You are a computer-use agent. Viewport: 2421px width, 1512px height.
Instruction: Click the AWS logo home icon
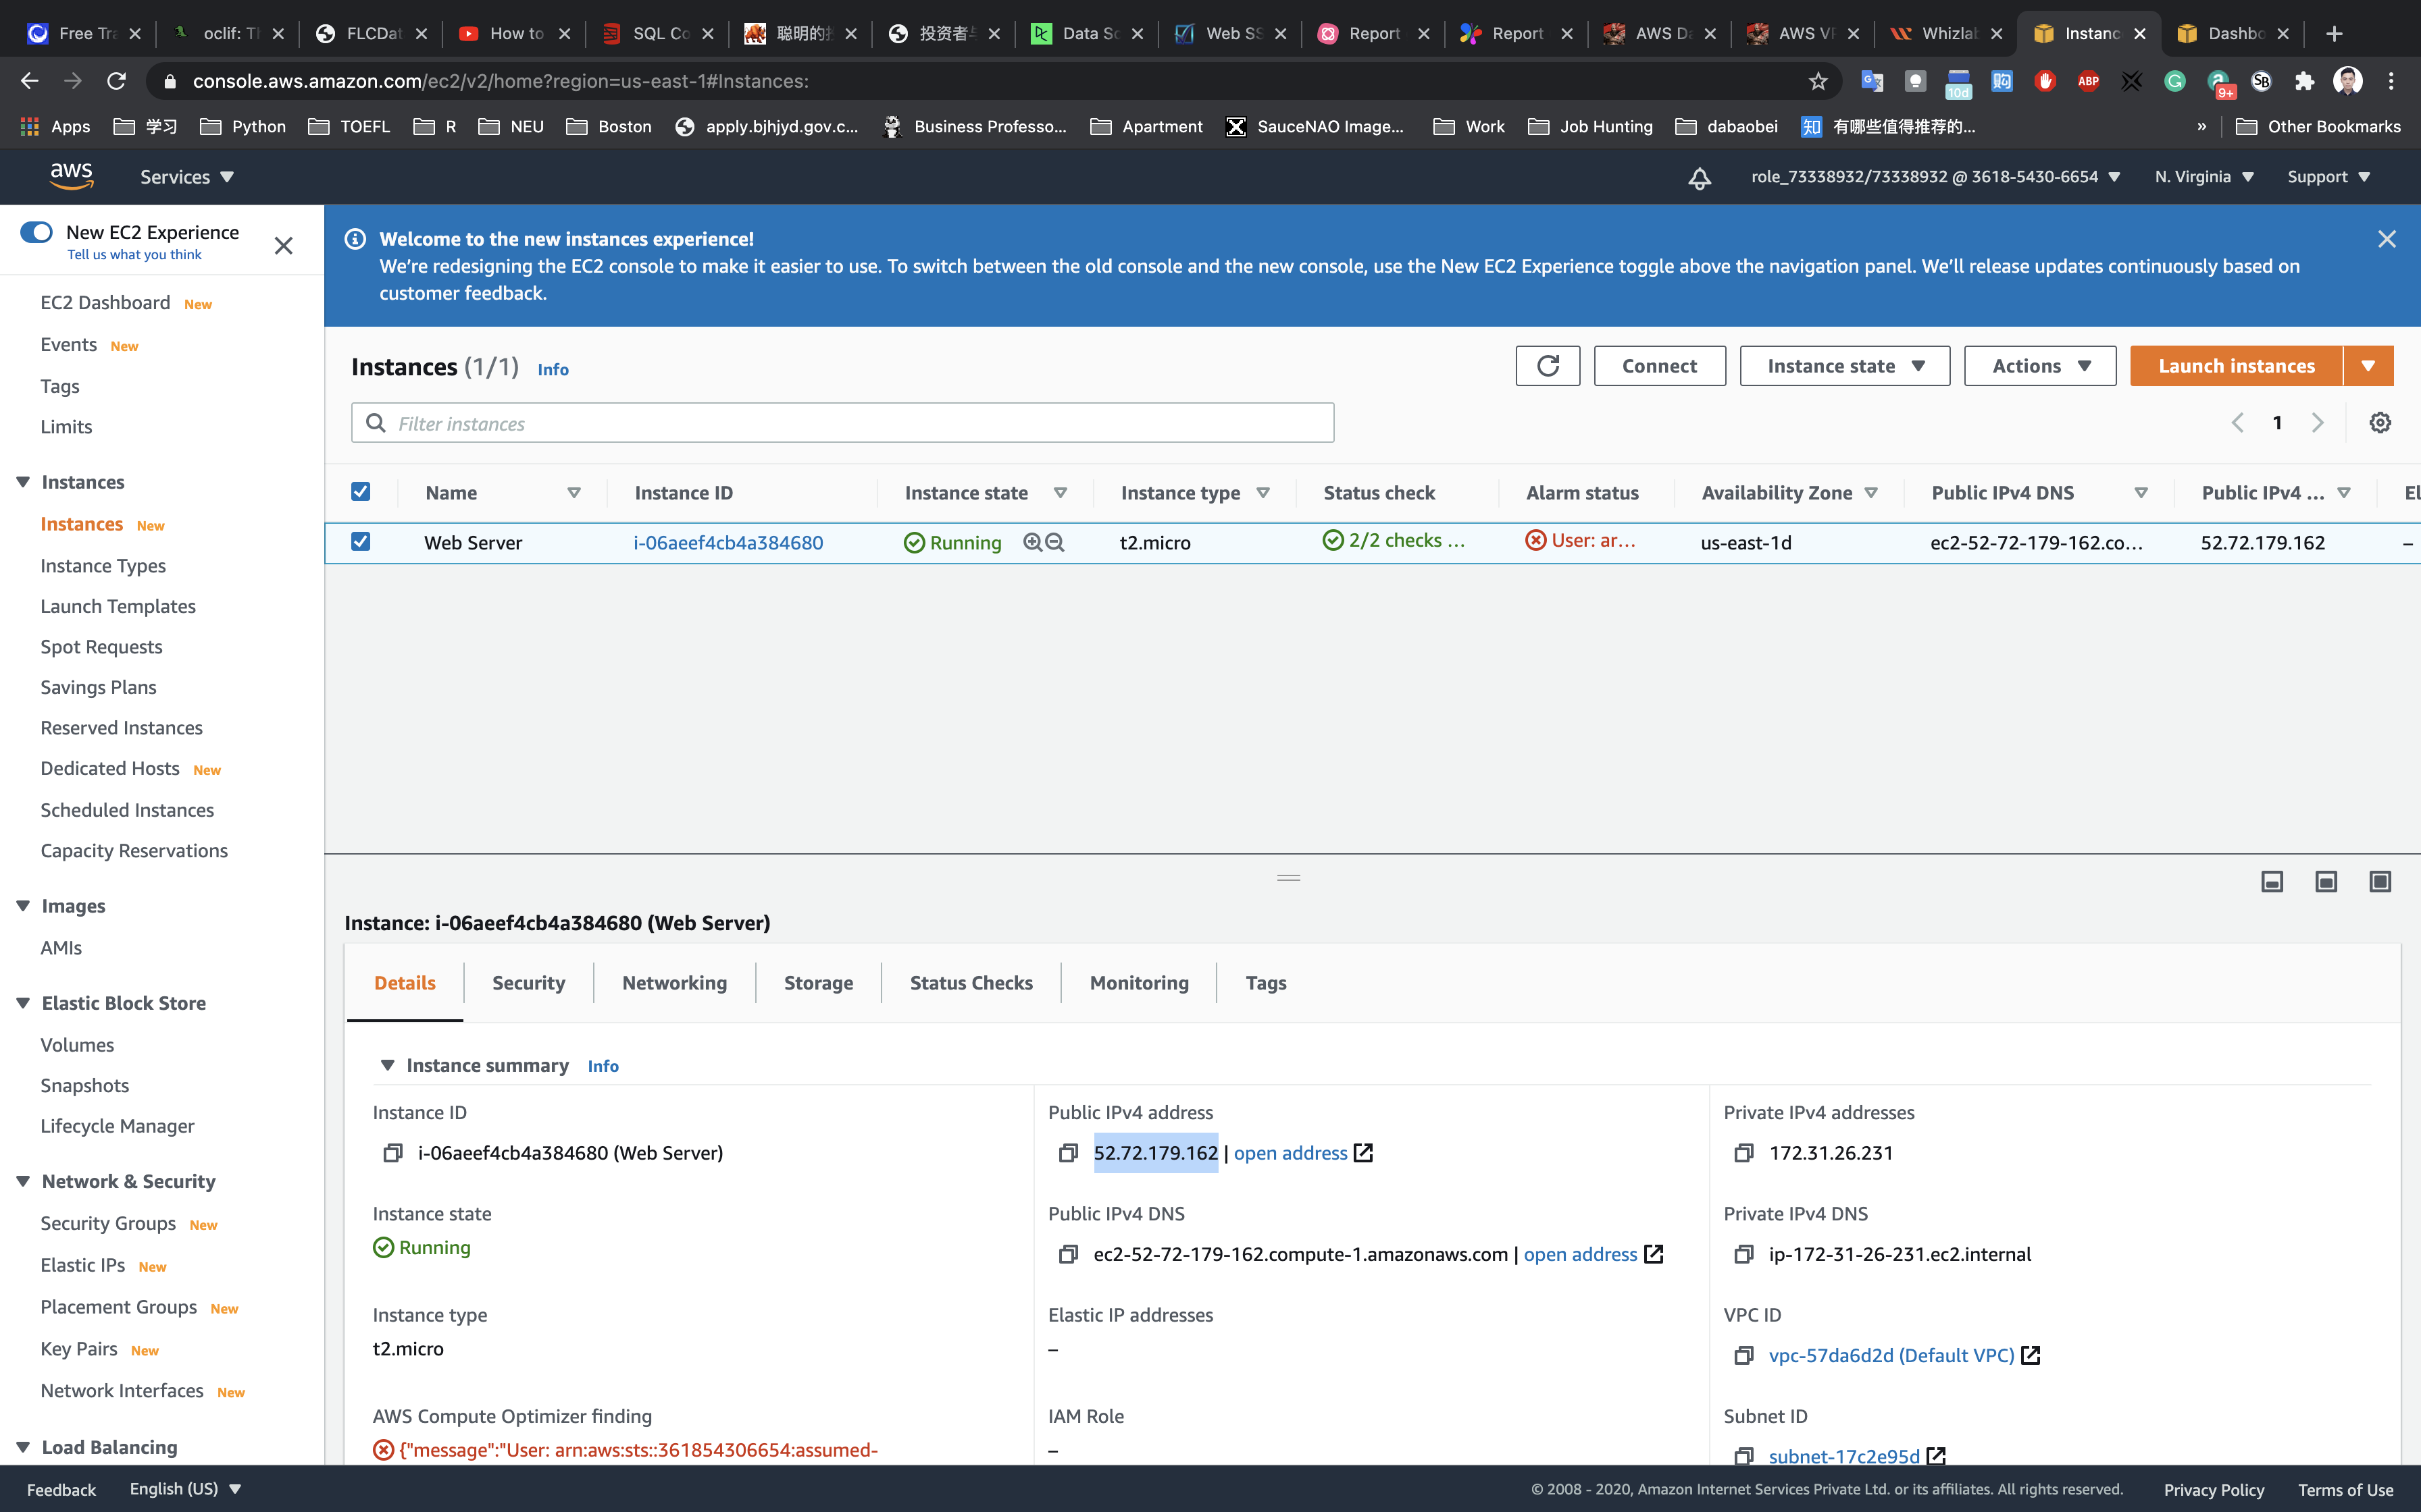(72, 176)
